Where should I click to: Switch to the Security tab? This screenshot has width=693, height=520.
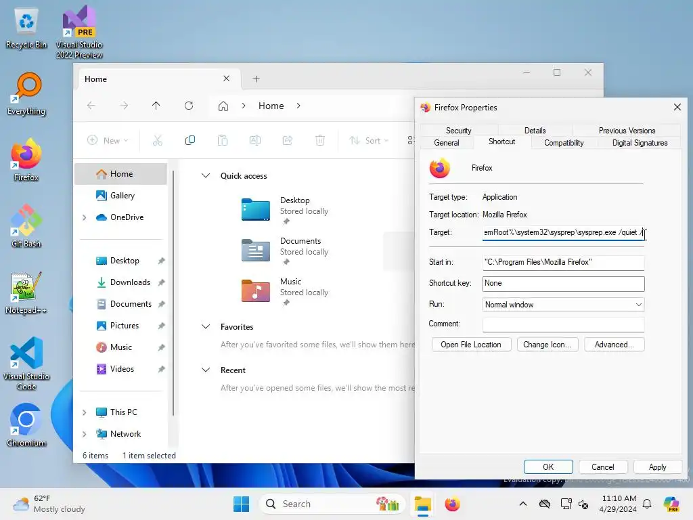(x=458, y=131)
